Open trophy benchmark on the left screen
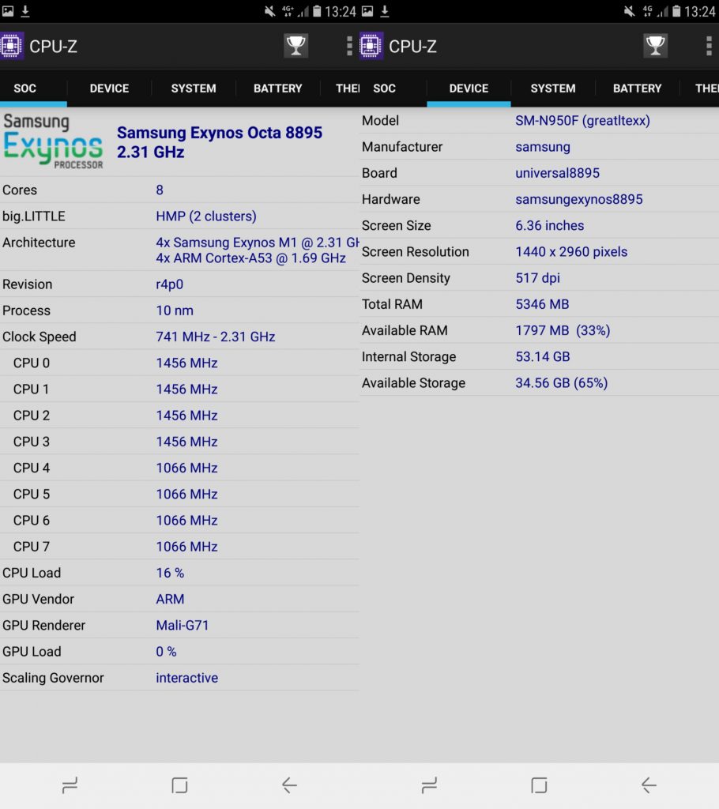The width and height of the screenshot is (719, 809). pos(296,45)
